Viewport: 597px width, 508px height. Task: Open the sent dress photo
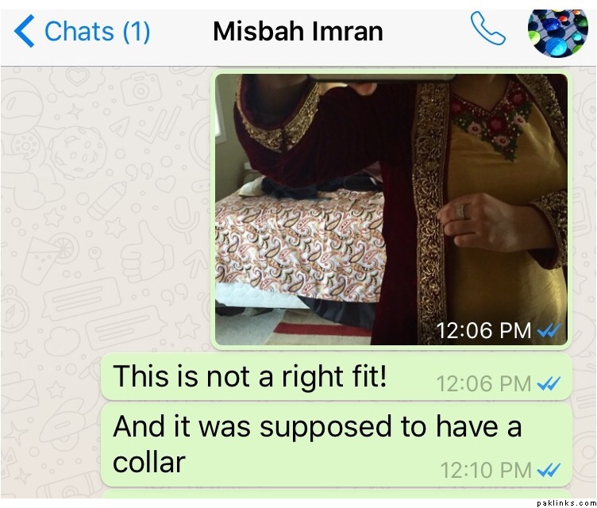(391, 210)
